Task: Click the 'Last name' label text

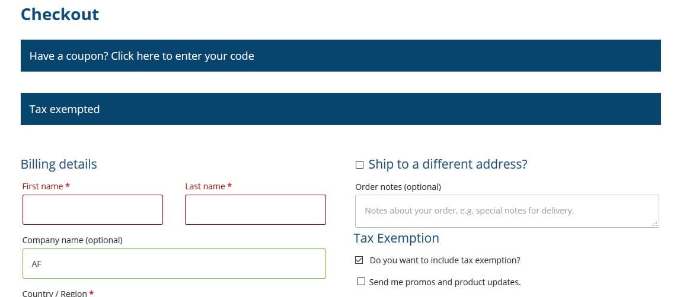Action: click(205, 186)
